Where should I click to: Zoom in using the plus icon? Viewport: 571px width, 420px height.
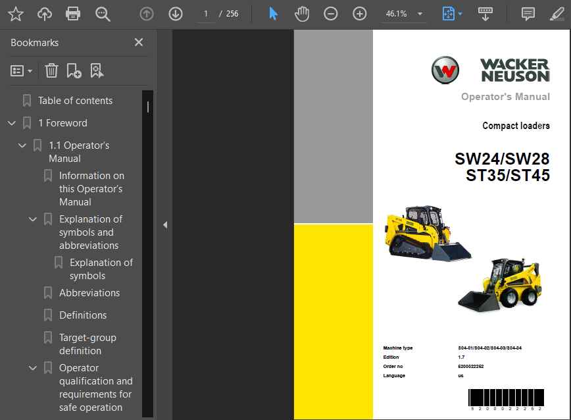[359, 13]
